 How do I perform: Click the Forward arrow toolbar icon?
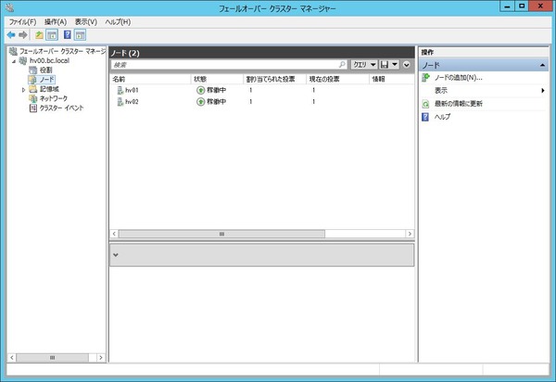23,34
